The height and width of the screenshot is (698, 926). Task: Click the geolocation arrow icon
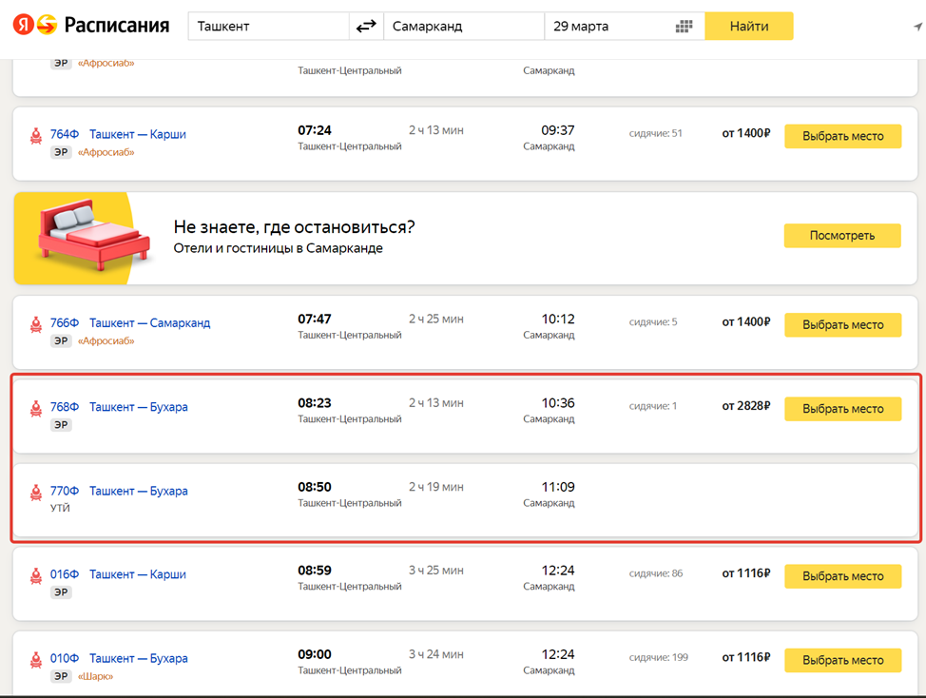(x=916, y=27)
